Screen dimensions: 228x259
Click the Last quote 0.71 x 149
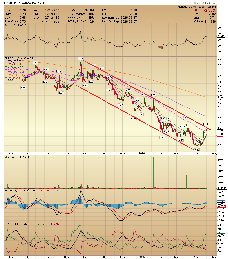[52, 18]
